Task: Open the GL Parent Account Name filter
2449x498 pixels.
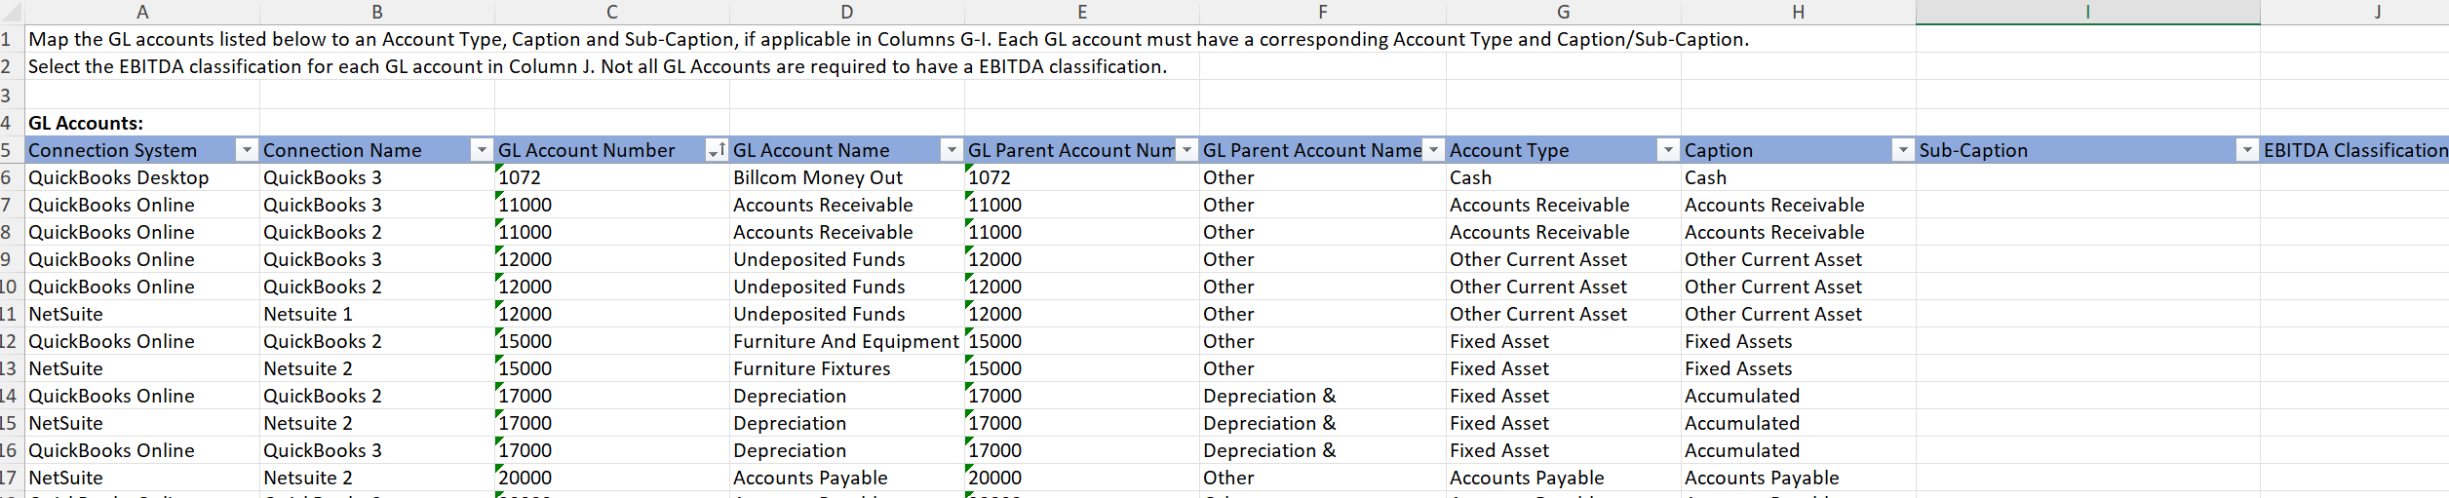Action: (1433, 150)
